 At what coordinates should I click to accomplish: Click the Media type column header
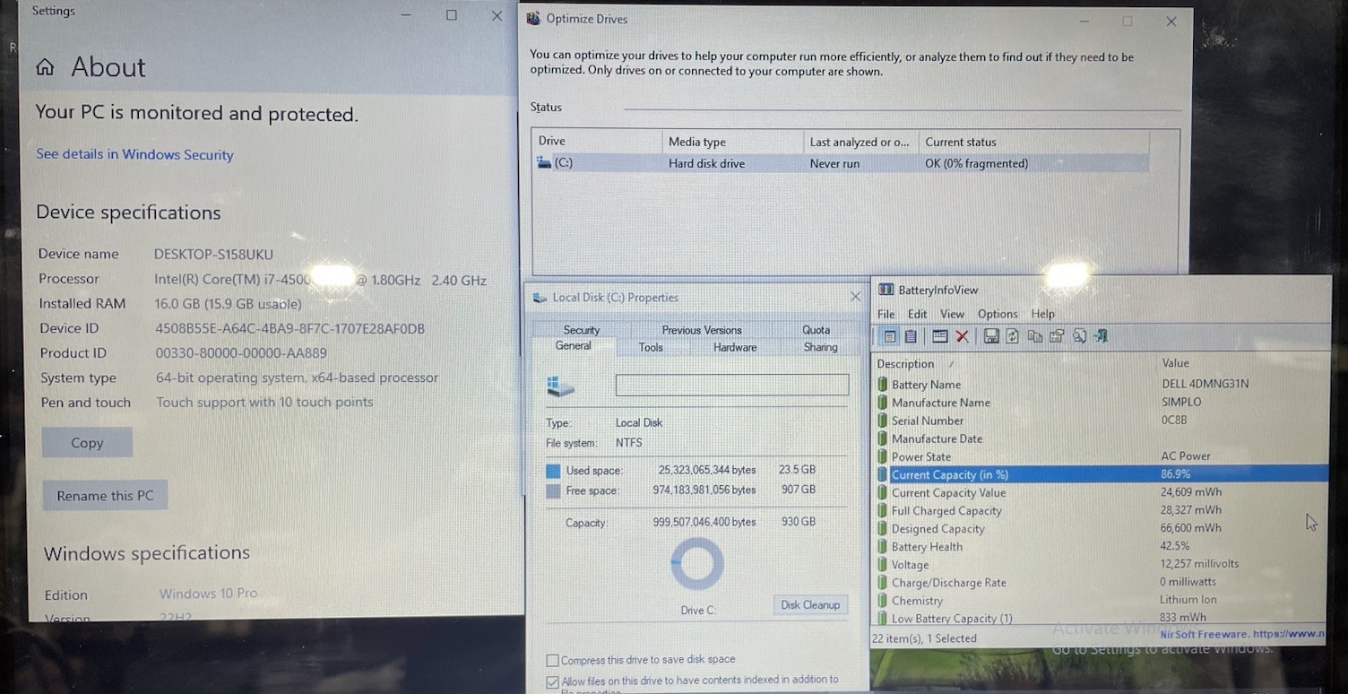[x=732, y=142]
